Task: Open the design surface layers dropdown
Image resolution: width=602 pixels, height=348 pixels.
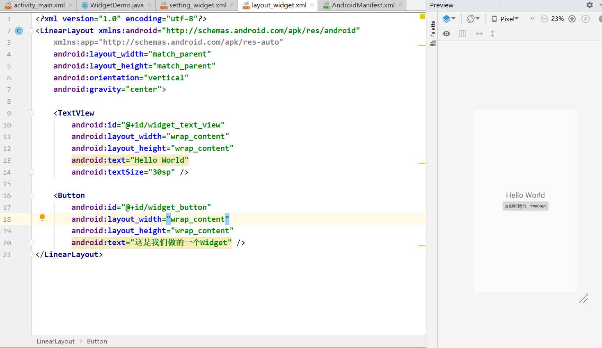Action: (x=449, y=19)
